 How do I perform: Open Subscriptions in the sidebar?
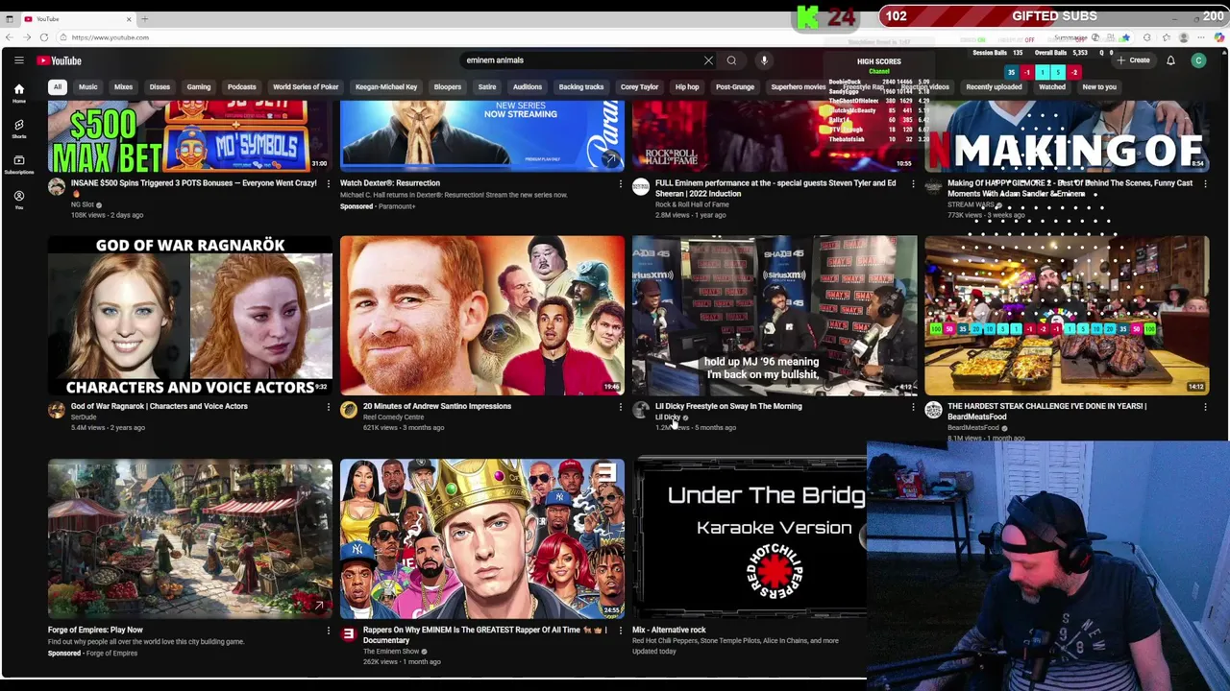pos(18,163)
